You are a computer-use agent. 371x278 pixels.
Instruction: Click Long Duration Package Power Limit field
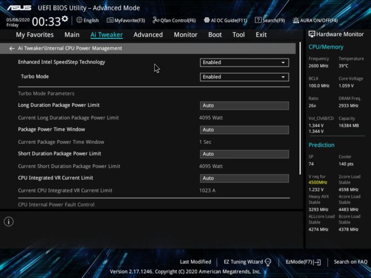(244, 105)
